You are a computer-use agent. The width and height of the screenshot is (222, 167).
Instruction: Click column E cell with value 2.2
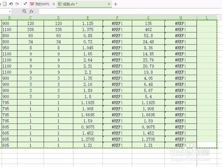88,72
